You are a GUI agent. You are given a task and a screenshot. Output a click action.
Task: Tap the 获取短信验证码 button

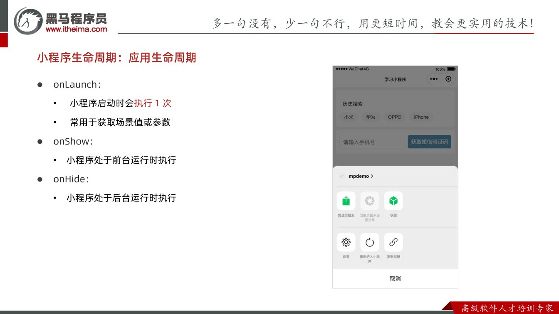(430, 142)
